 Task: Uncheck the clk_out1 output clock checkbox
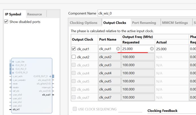pos(73,49)
